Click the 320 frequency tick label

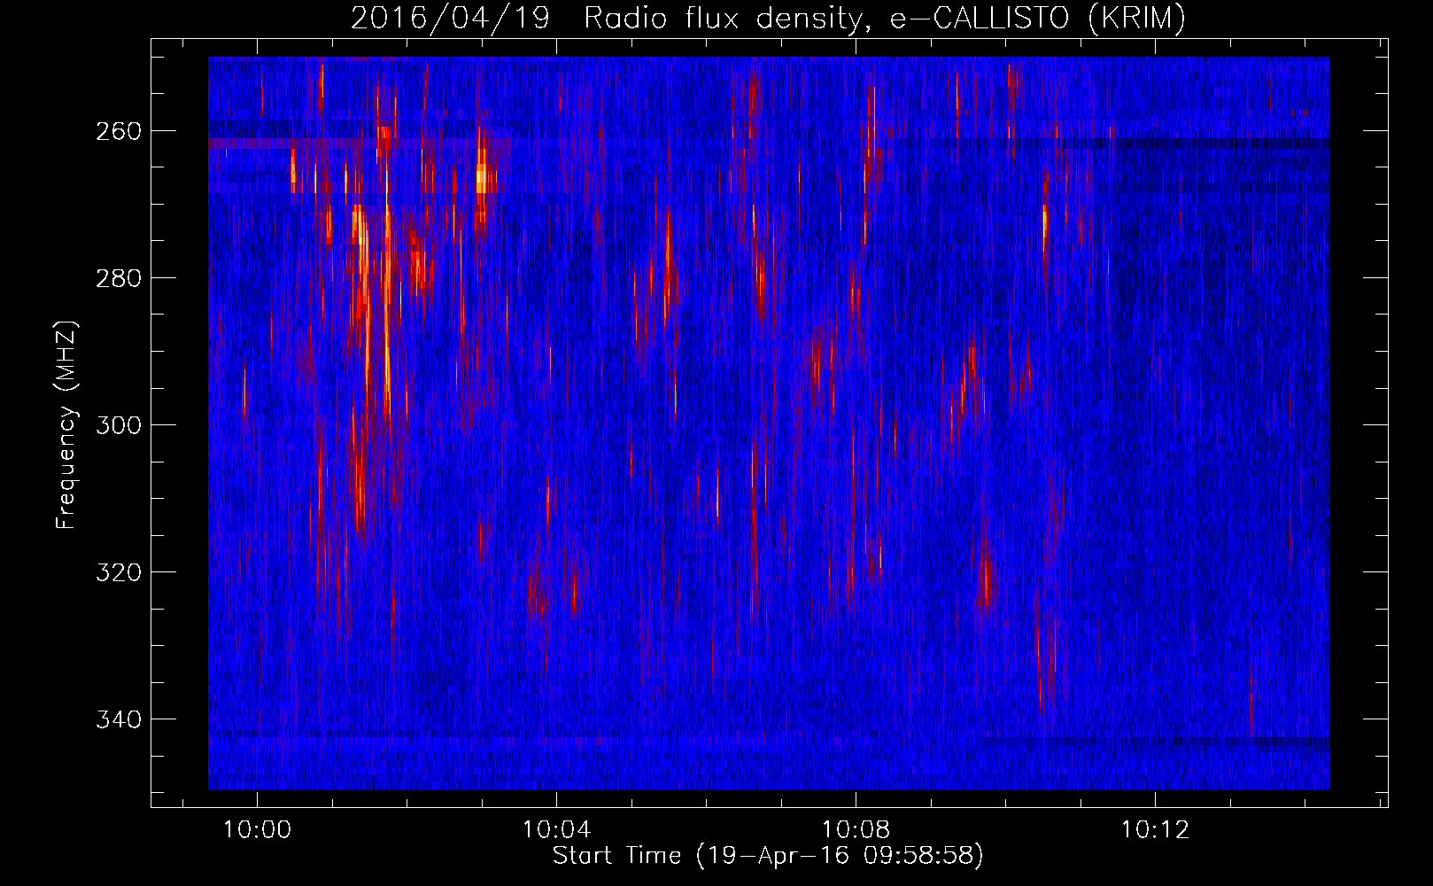click(x=118, y=572)
